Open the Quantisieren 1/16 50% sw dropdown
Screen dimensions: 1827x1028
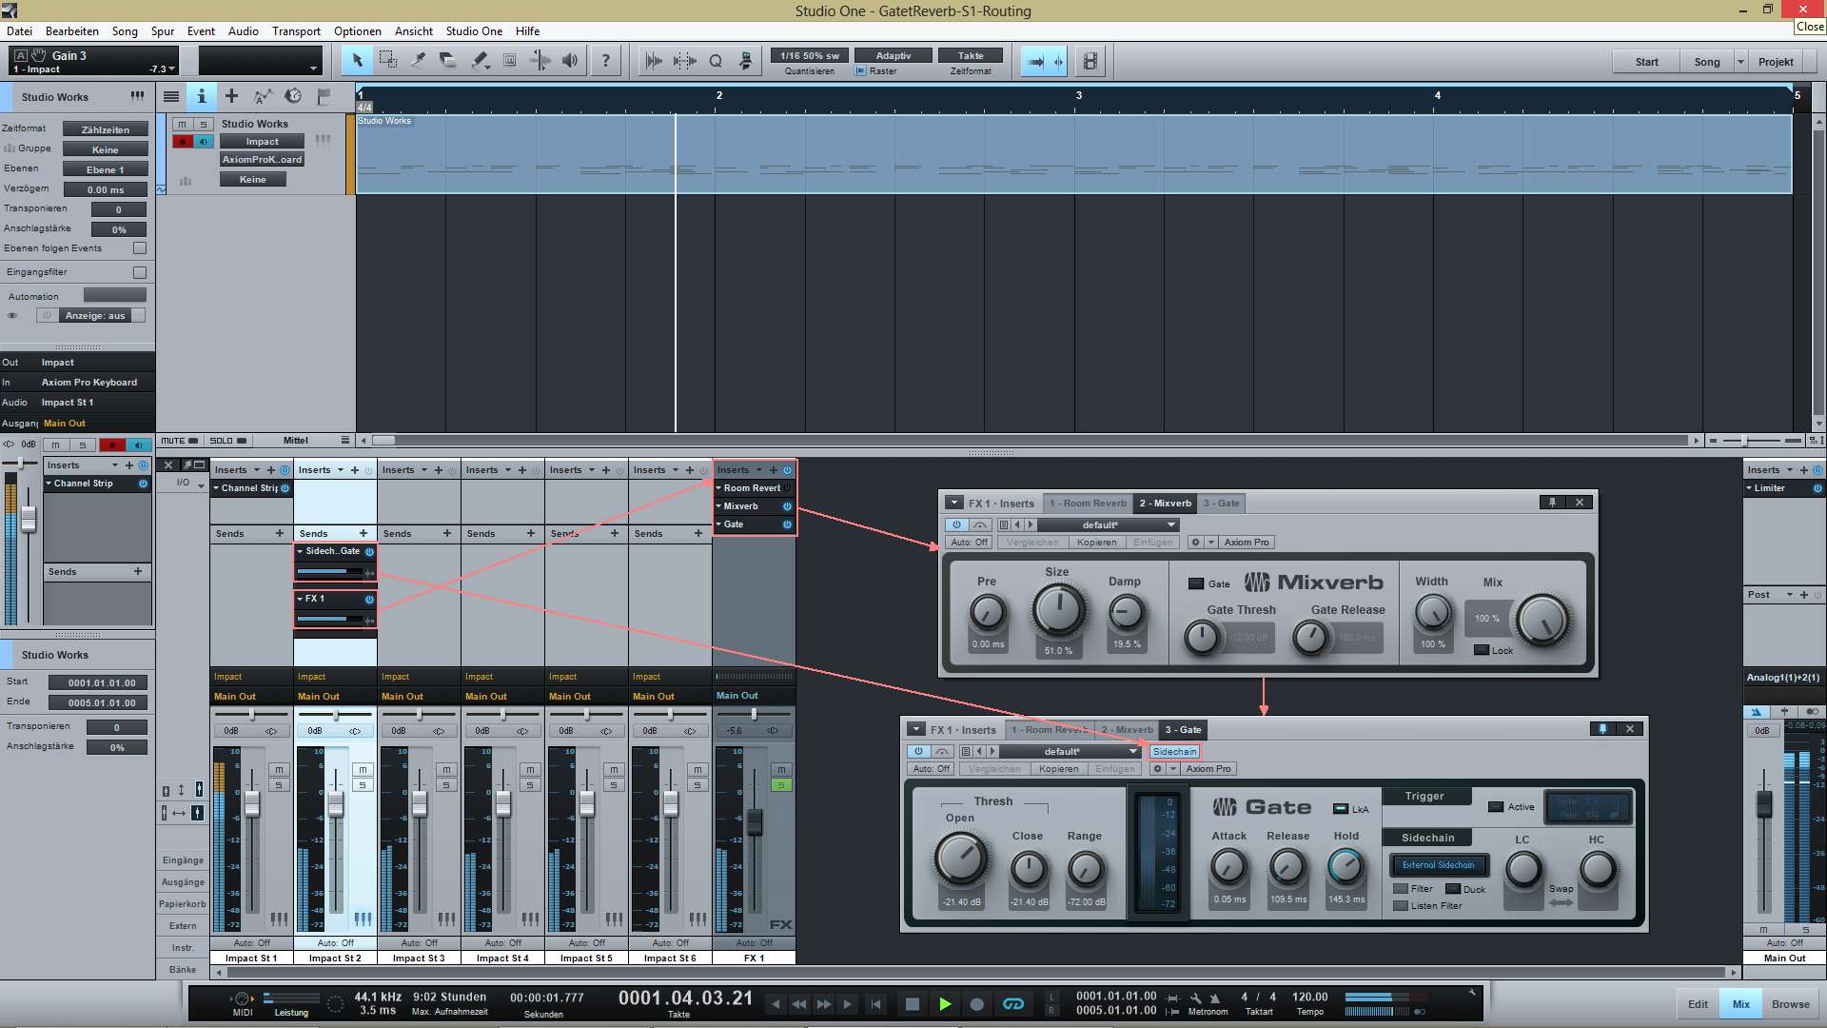click(810, 55)
